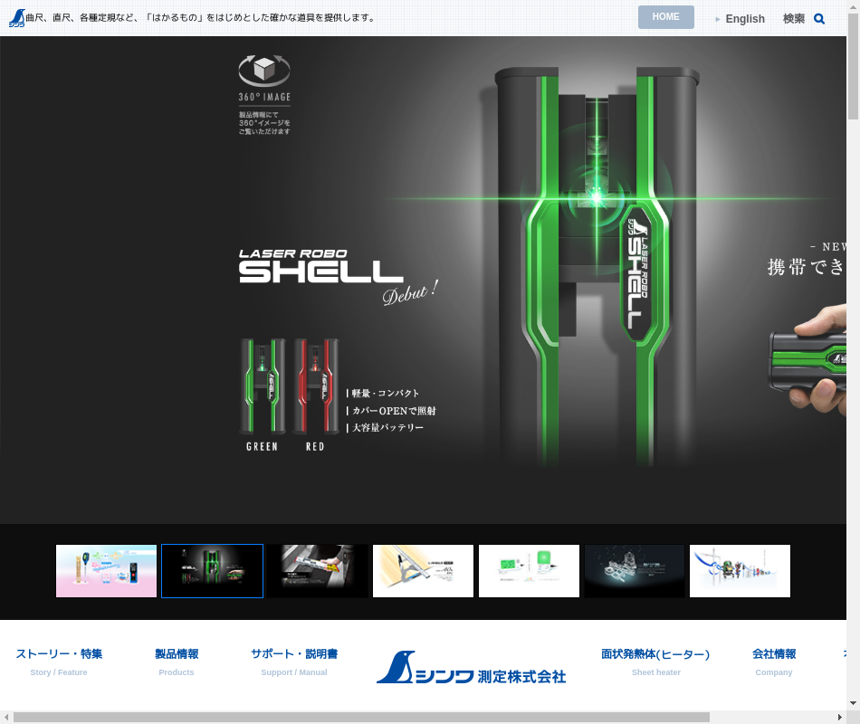
Task: Select the first pink pastel slide thumbnail
Action: (x=106, y=571)
